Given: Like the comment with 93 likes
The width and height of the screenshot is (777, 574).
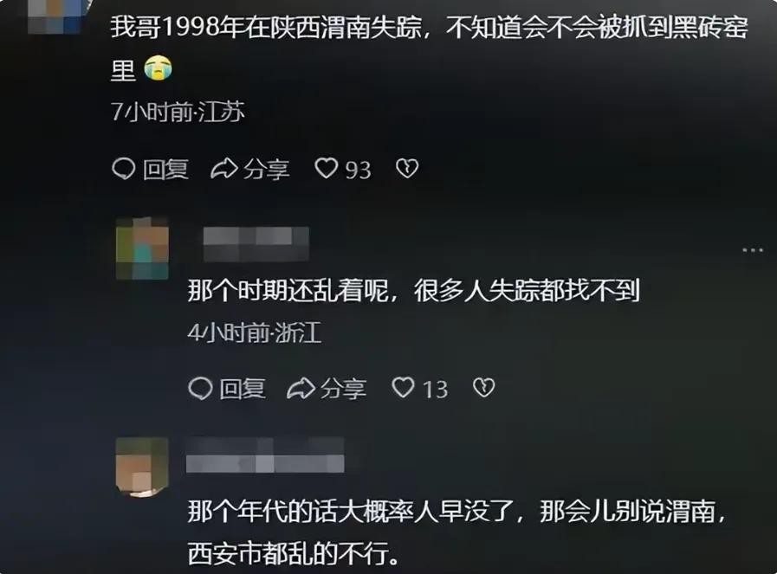Looking at the screenshot, I should pos(326,168).
